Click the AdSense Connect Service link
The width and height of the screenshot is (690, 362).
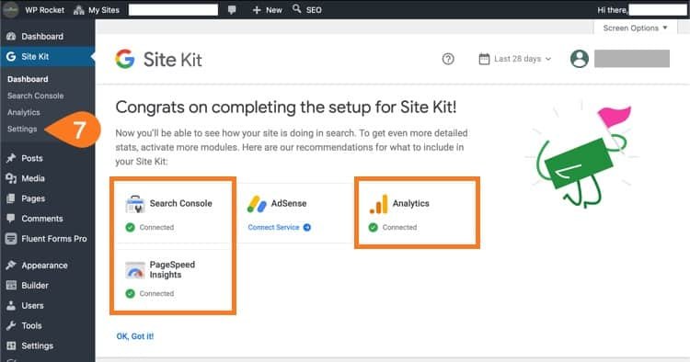click(274, 227)
